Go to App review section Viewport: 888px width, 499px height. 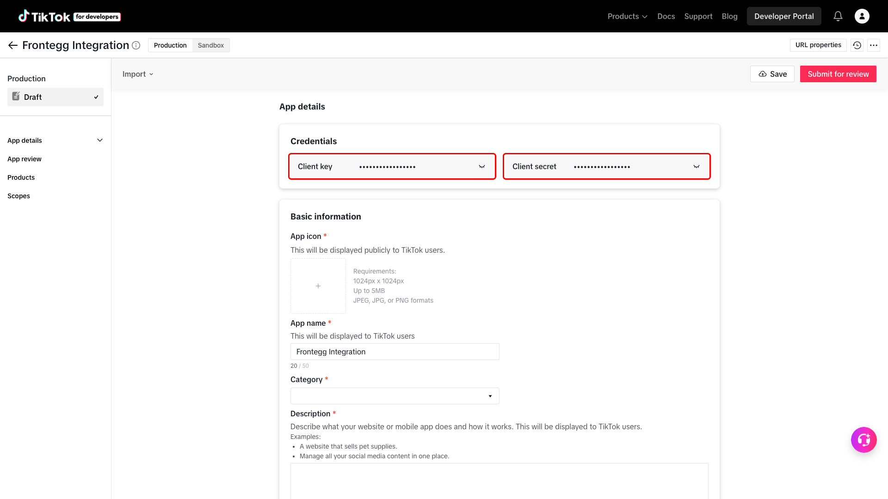pos(25,159)
